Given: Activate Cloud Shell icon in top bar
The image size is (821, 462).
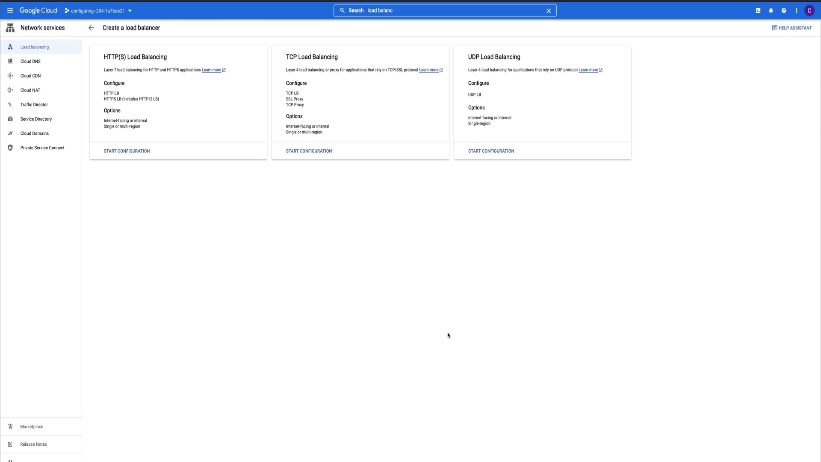Looking at the screenshot, I should (x=758, y=11).
